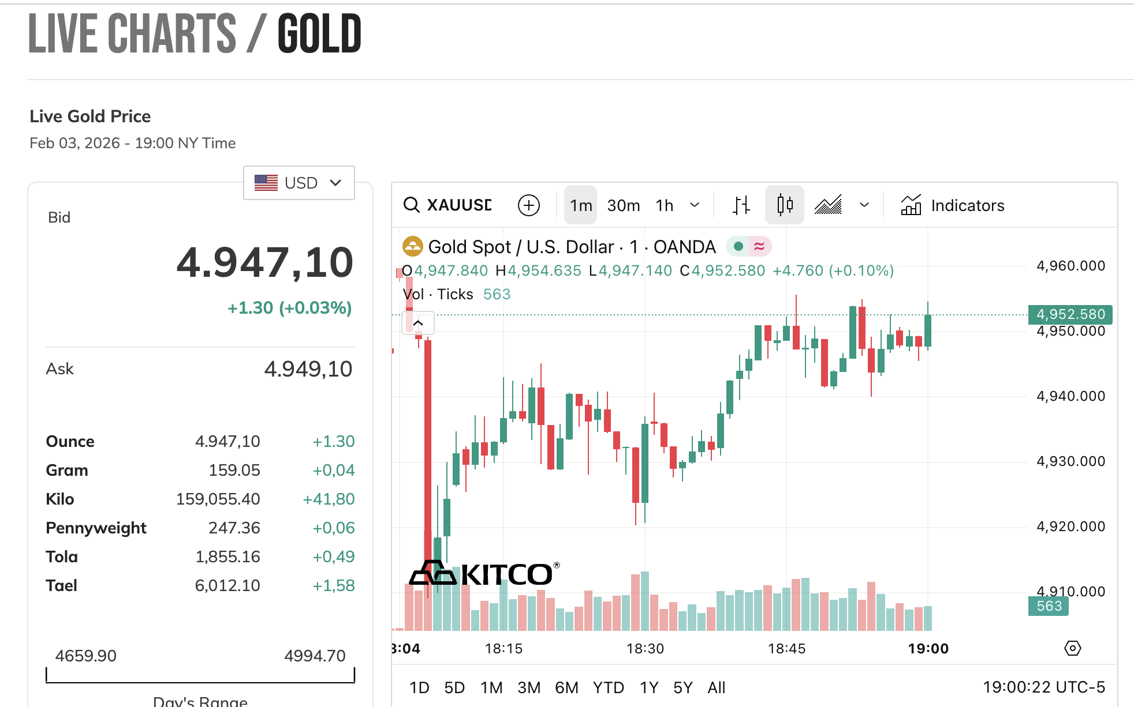Toggle the 1h timeframe

click(x=665, y=205)
